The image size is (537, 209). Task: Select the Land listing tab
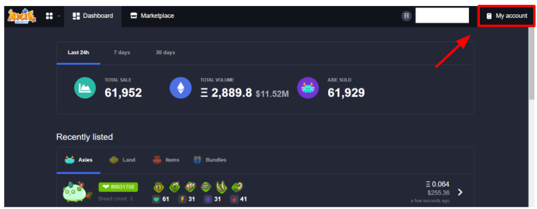(x=122, y=160)
